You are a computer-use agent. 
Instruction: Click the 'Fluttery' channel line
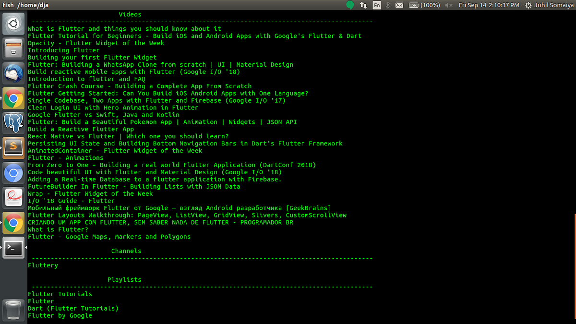(x=43, y=265)
